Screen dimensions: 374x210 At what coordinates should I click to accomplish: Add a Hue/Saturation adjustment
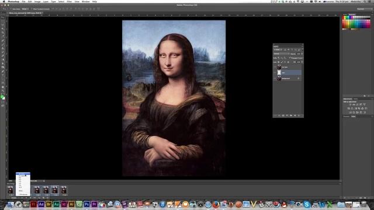(348, 108)
